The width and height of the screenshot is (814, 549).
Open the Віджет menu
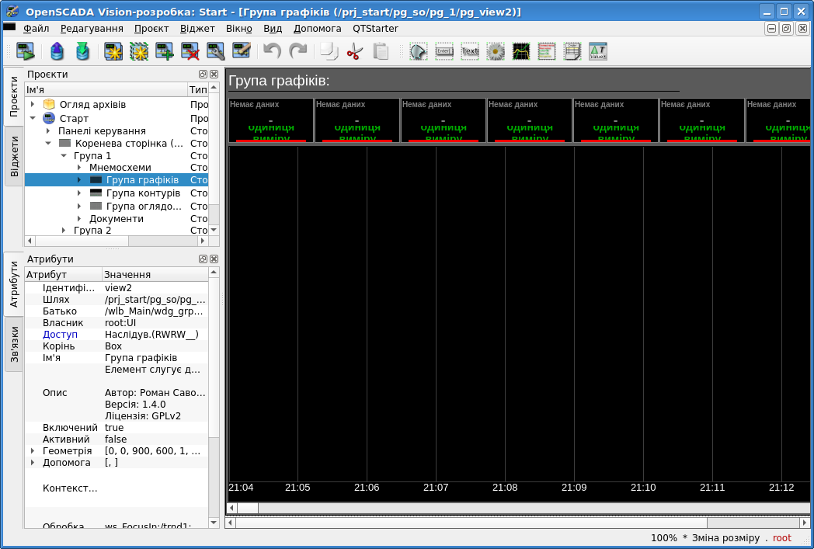click(197, 29)
